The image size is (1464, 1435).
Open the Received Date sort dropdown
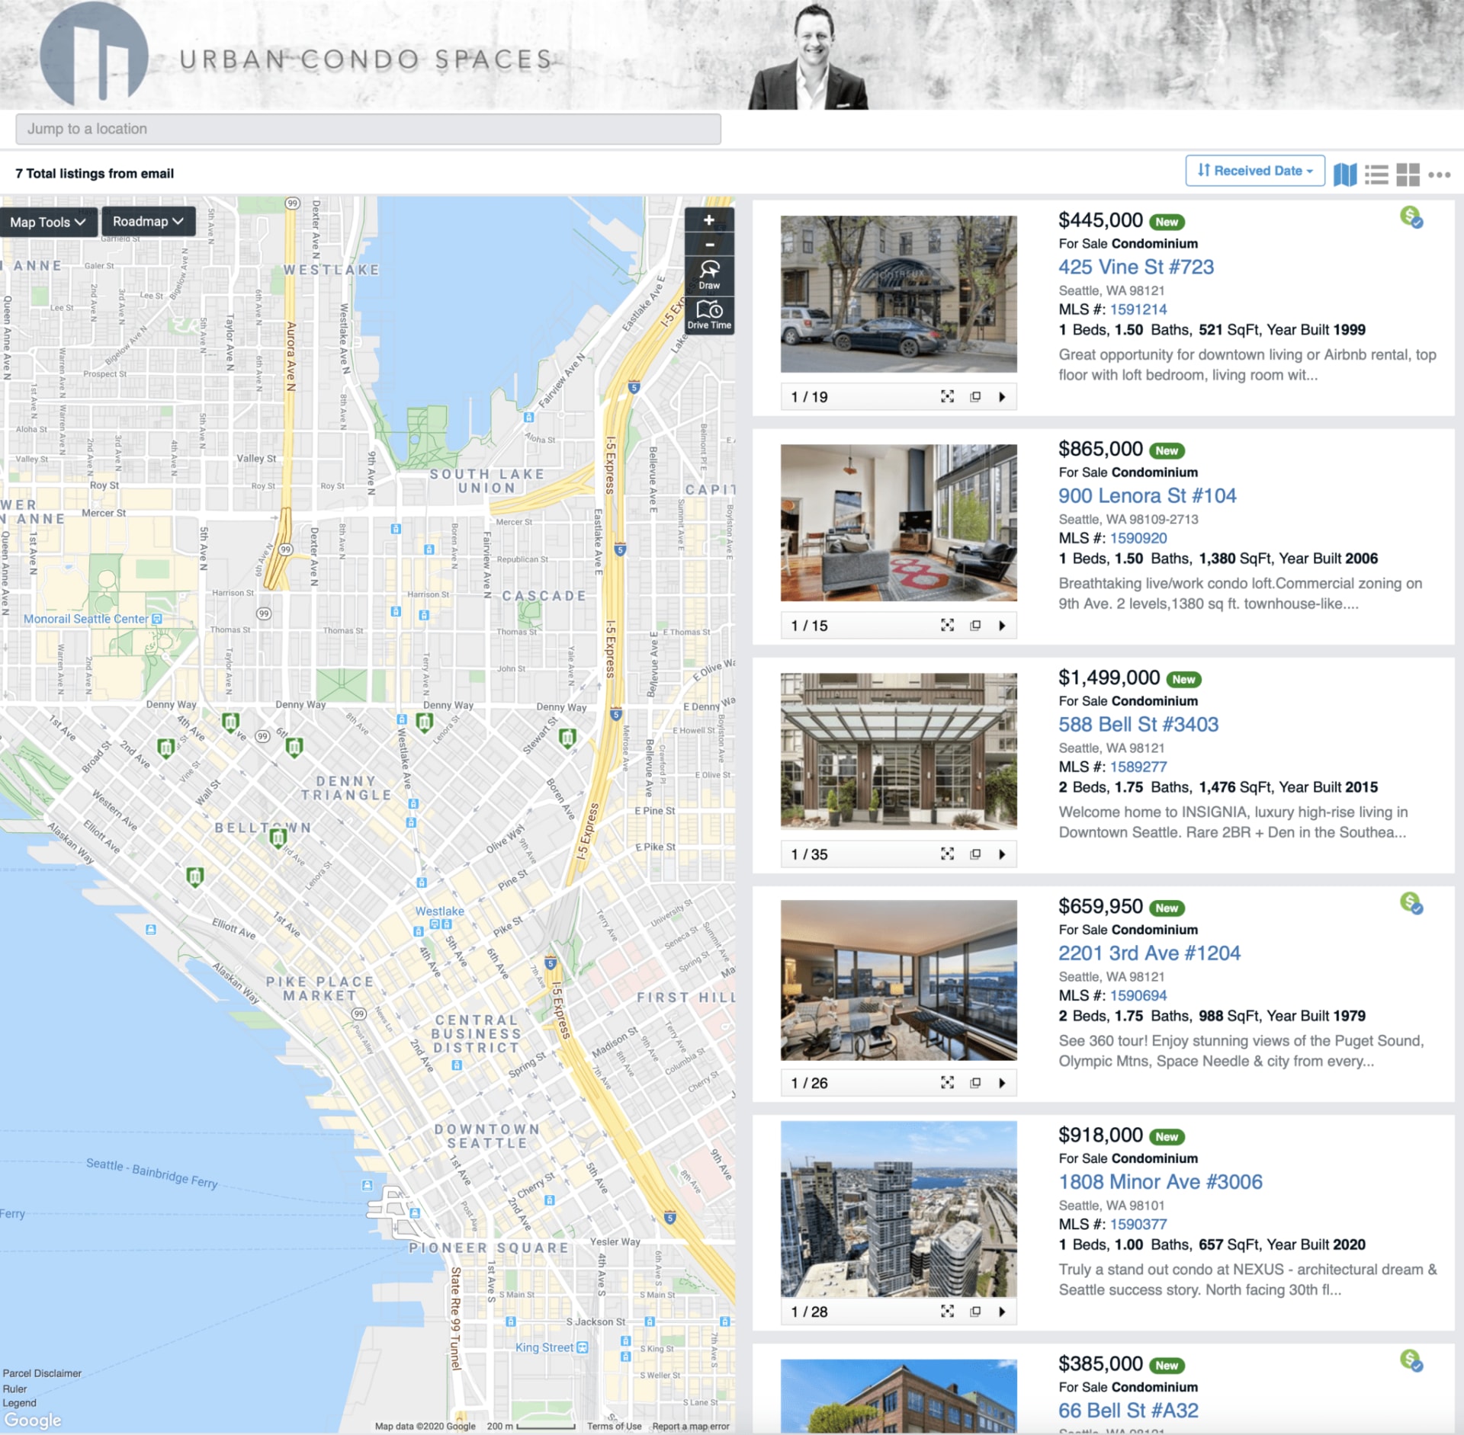click(1254, 171)
